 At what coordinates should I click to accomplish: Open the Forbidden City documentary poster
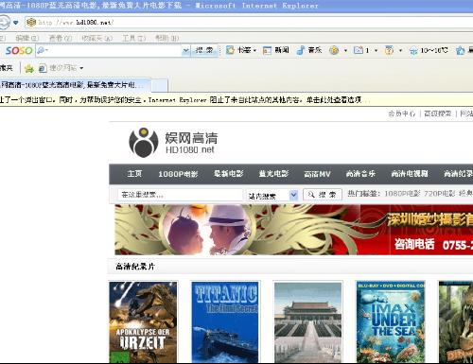tap(307, 322)
